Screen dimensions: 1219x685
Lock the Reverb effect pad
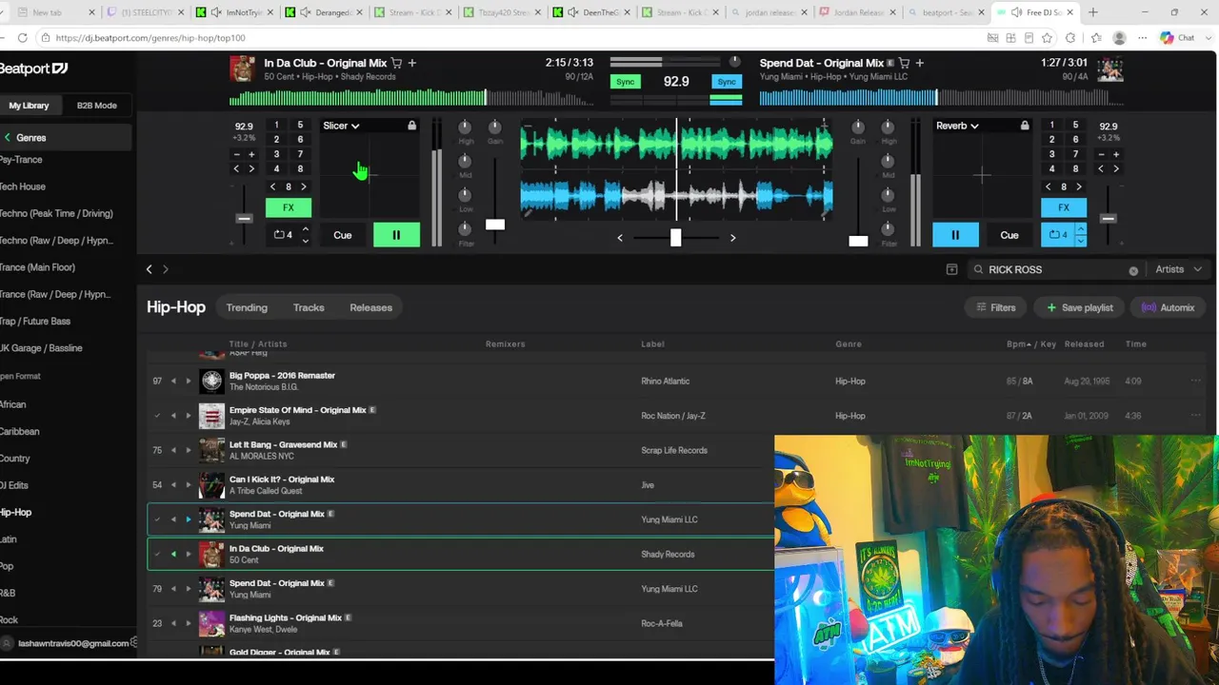tap(1024, 126)
